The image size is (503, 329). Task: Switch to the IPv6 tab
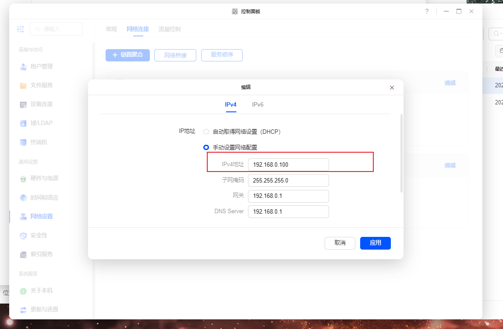258,105
